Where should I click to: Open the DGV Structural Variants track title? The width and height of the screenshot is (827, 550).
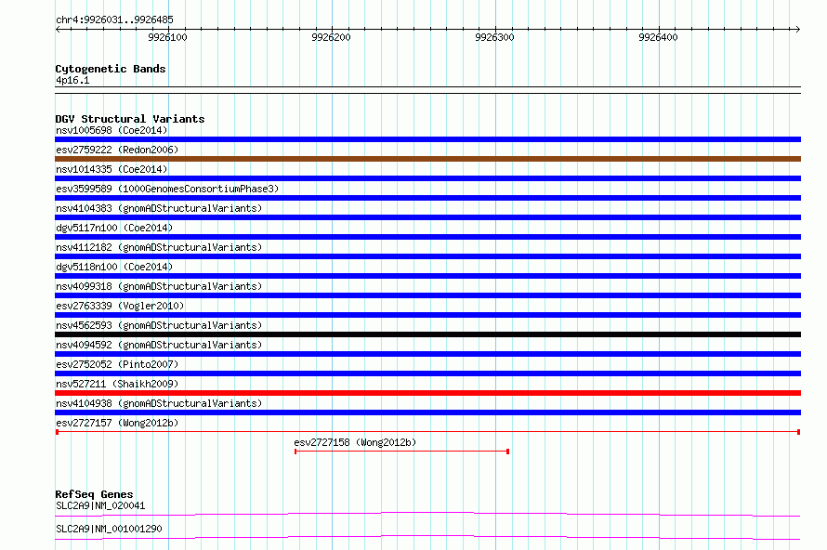pos(130,119)
